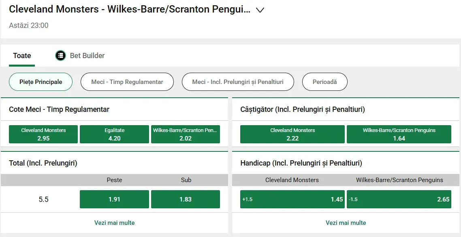Select the Piețe Principale filter
The height and width of the screenshot is (237, 461).
point(41,82)
